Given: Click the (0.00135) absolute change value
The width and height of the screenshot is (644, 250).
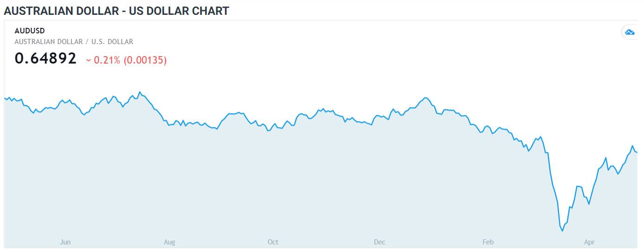Looking at the screenshot, I should (145, 60).
